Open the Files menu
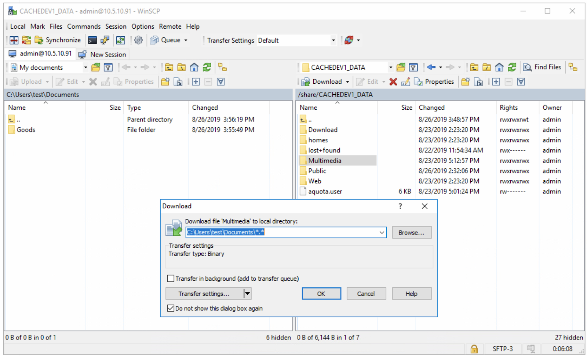This screenshot has height=356, width=587. click(x=56, y=26)
